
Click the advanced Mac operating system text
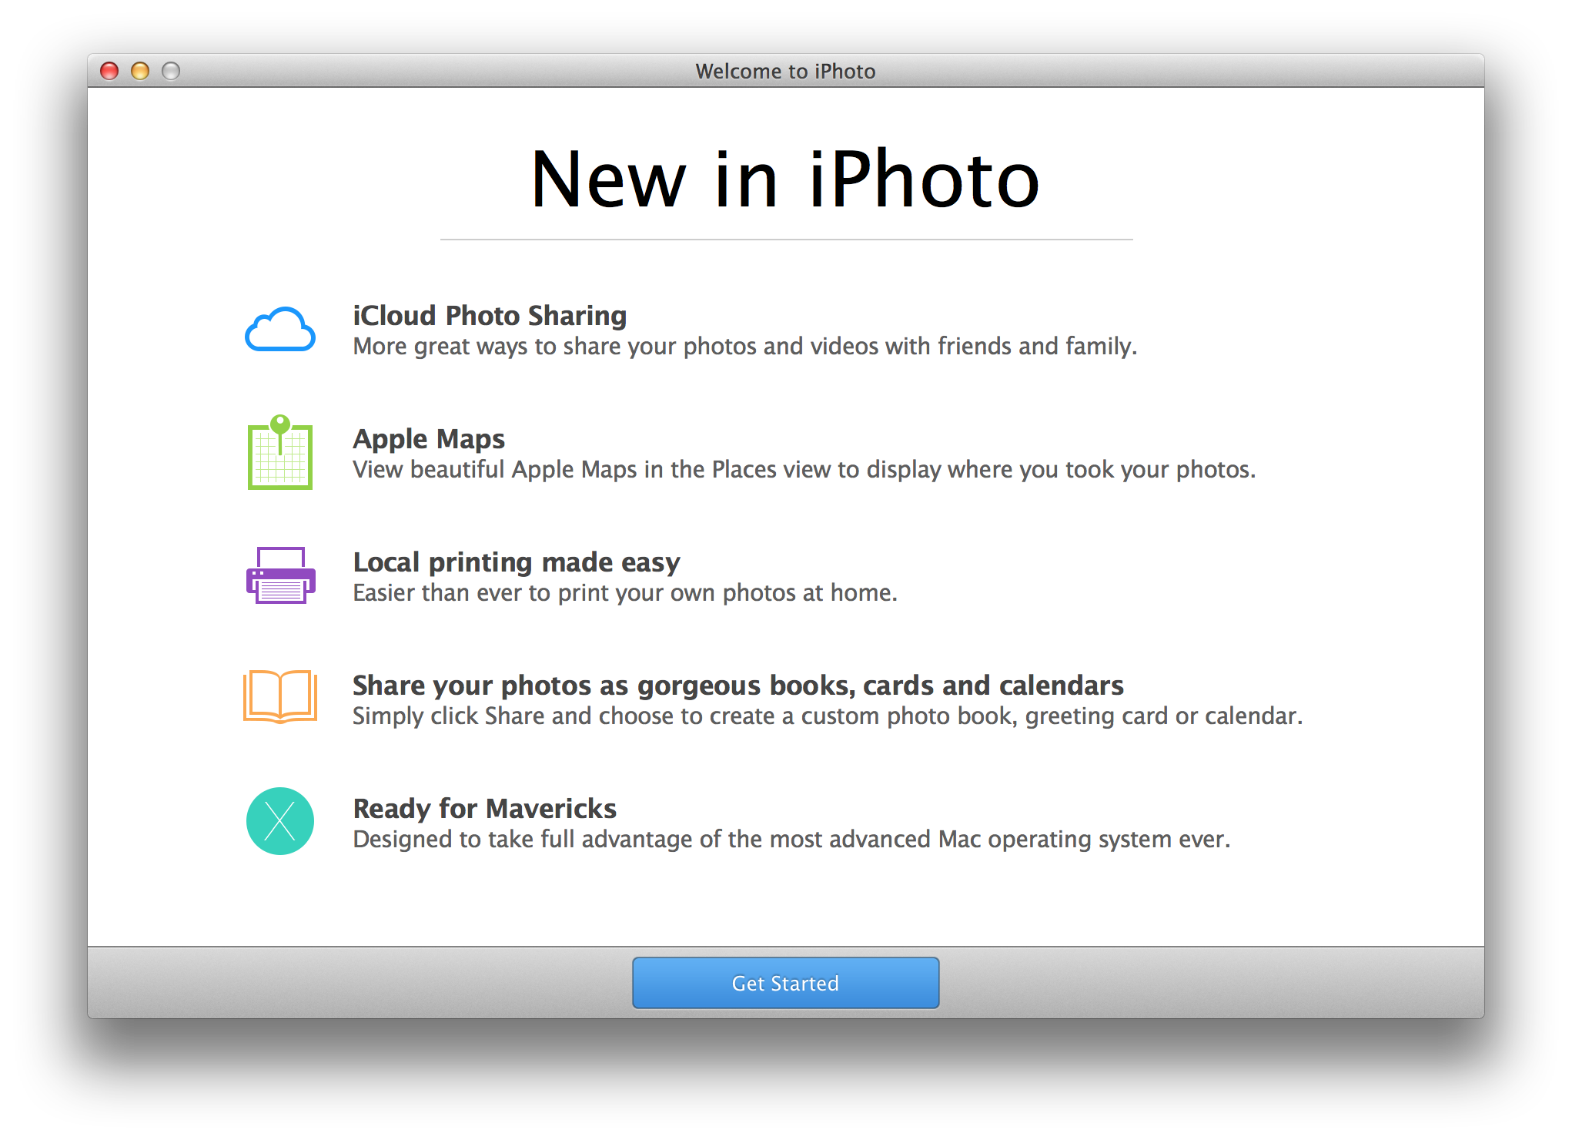pyautogui.click(x=791, y=840)
